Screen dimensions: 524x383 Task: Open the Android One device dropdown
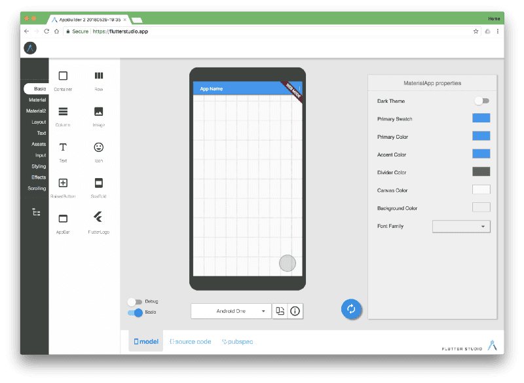click(x=231, y=311)
